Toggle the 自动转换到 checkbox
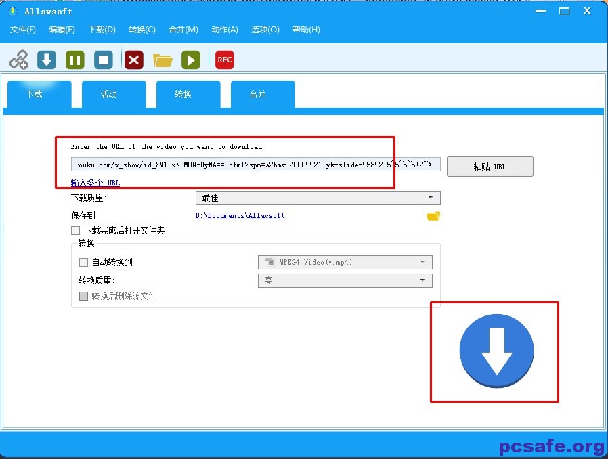This screenshot has width=608, height=459. click(x=84, y=263)
